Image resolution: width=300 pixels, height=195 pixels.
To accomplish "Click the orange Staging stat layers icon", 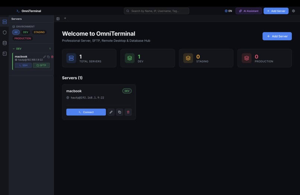I will pyautogui.click(x=188, y=58).
